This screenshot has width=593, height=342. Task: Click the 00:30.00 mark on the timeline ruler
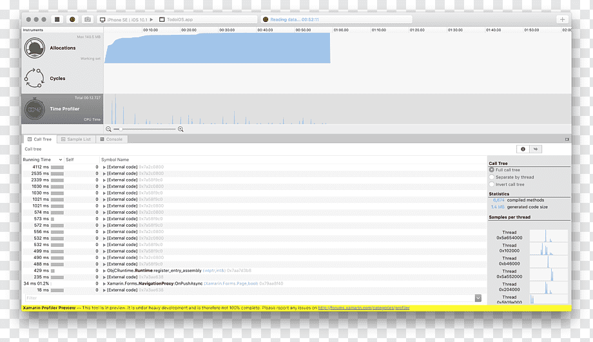(227, 30)
